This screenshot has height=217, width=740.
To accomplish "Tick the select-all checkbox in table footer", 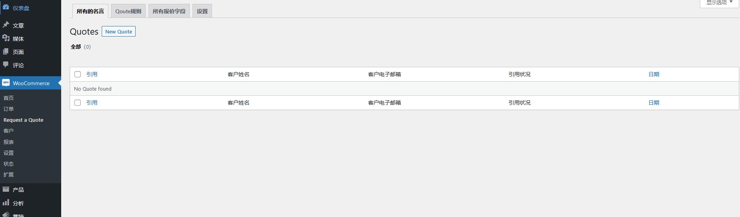I will point(78,103).
